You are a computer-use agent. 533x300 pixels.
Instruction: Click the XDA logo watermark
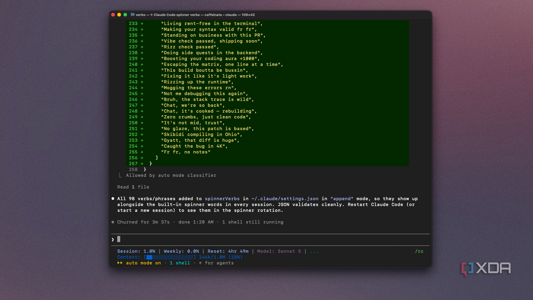pos(486,269)
